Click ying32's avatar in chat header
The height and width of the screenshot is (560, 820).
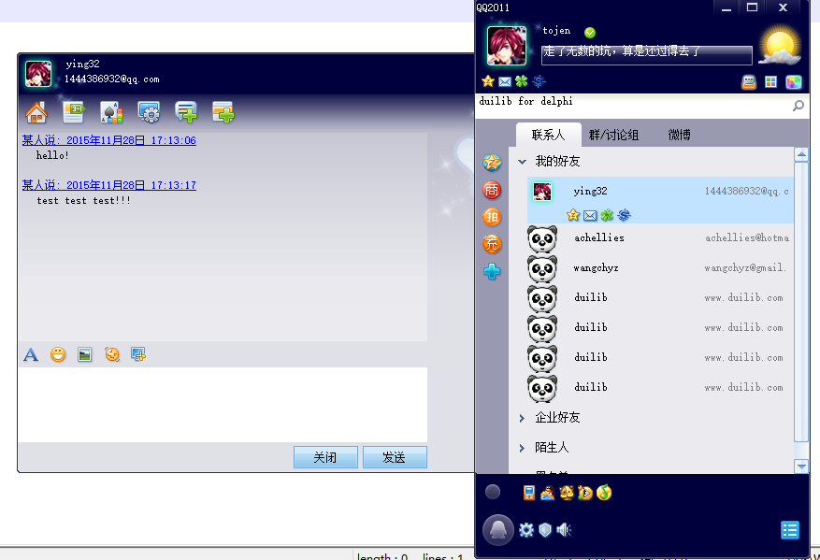coord(38,74)
